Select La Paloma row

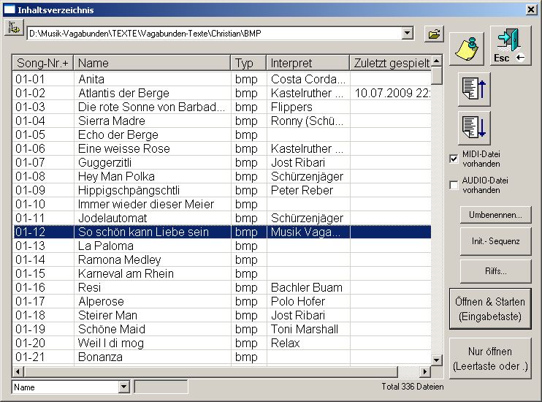222,246
